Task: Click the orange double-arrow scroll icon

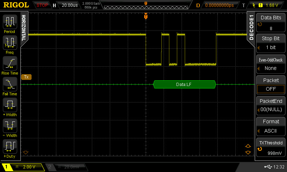Action: [248, 149]
